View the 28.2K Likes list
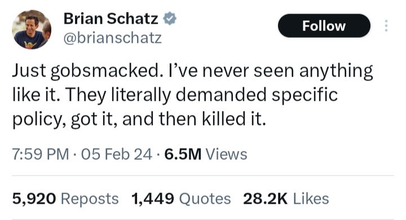Viewport: 406px width, 220px height. [286, 199]
